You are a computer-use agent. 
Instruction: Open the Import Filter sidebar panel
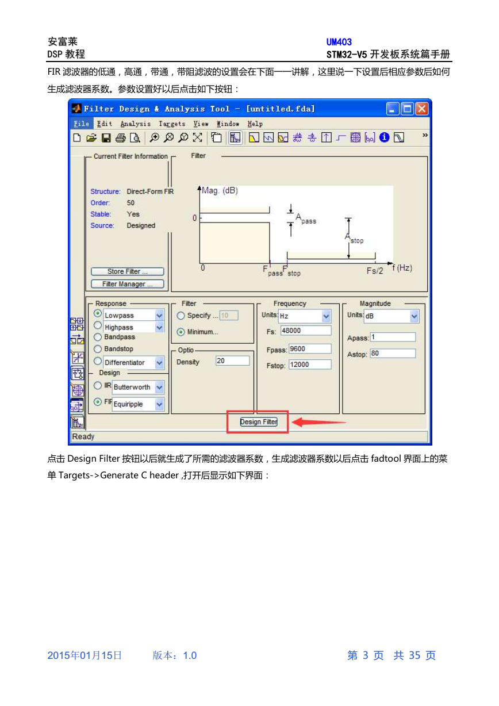pos(77,405)
